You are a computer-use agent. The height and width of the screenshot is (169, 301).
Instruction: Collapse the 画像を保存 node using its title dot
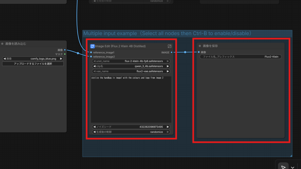point(200,46)
